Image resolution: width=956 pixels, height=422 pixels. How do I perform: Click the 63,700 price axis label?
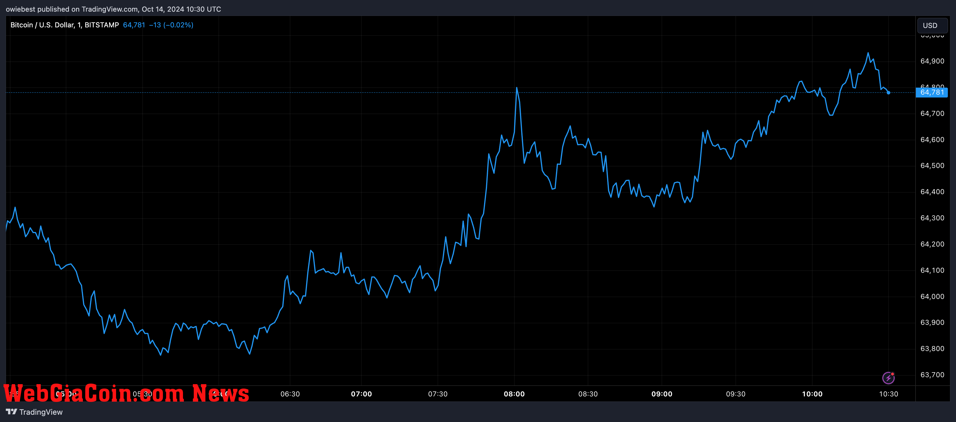932,375
